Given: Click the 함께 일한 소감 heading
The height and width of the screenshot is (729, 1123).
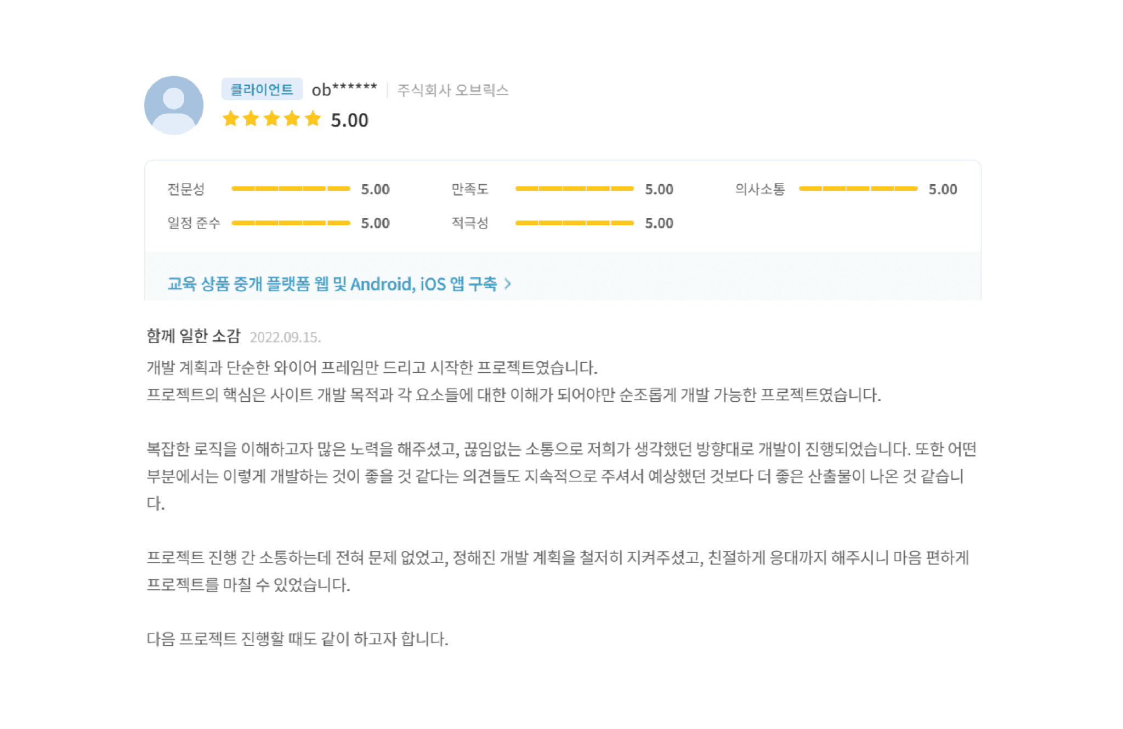Looking at the screenshot, I should pyautogui.click(x=195, y=337).
